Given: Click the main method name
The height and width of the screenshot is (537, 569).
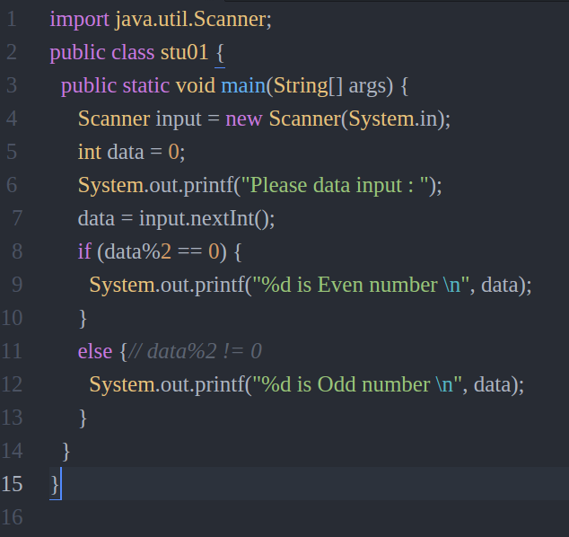Looking at the screenshot, I should [x=243, y=85].
